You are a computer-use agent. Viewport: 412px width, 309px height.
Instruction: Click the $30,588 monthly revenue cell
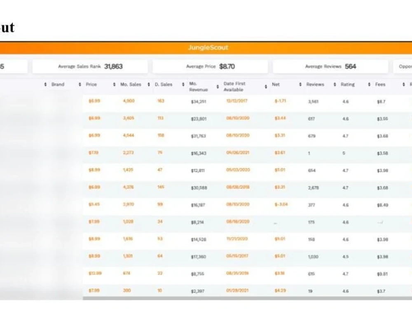click(x=199, y=188)
